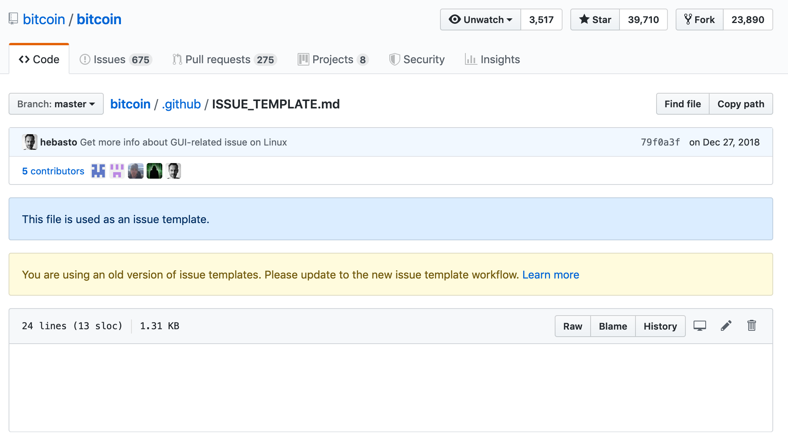This screenshot has height=440, width=788.
Task: Open the file History
Action: coord(660,326)
